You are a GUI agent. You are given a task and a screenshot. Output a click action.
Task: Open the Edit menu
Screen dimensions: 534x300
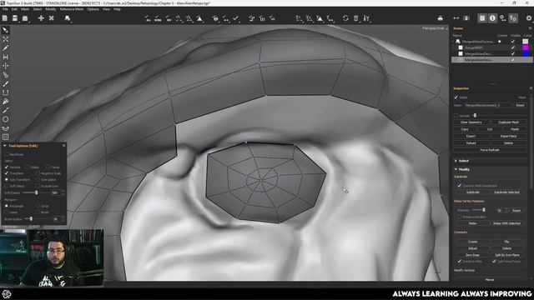point(14,9)
